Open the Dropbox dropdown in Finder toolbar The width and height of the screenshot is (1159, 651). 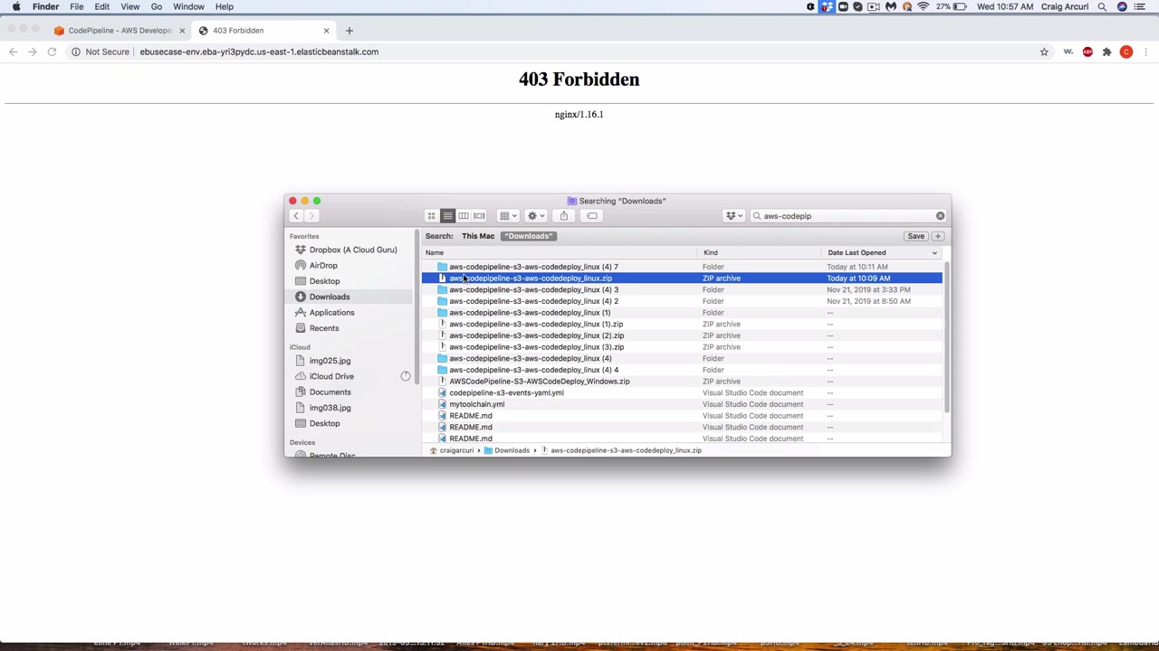[x=734, y=216]
